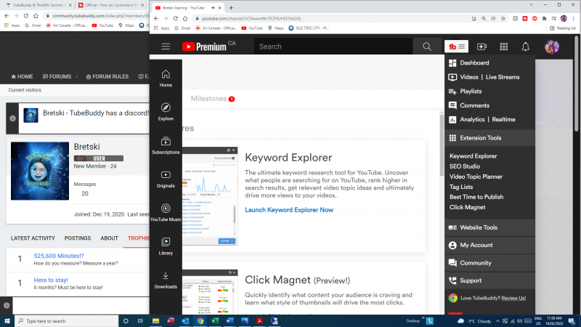Image resolution: width=581 pixels, height=327 pixels.
Task: Go to Explore in YouTube sidebar
Action: point(166,111)
